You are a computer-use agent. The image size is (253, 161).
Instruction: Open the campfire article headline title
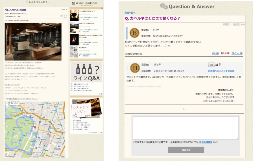91,36
